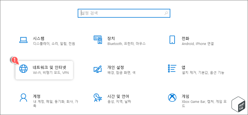Click text 'Wi-Fi, 비행기 모드, VPN'
The width and height of the screenshot is (248, 115).
(51, 73)
